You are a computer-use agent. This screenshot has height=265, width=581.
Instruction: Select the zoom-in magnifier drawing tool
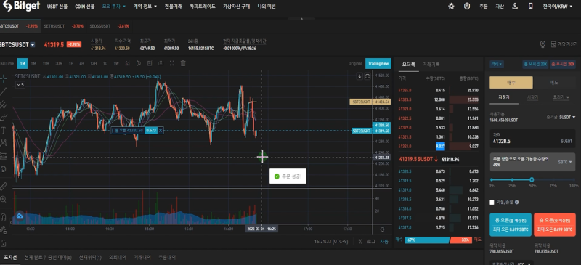point(4,200)
